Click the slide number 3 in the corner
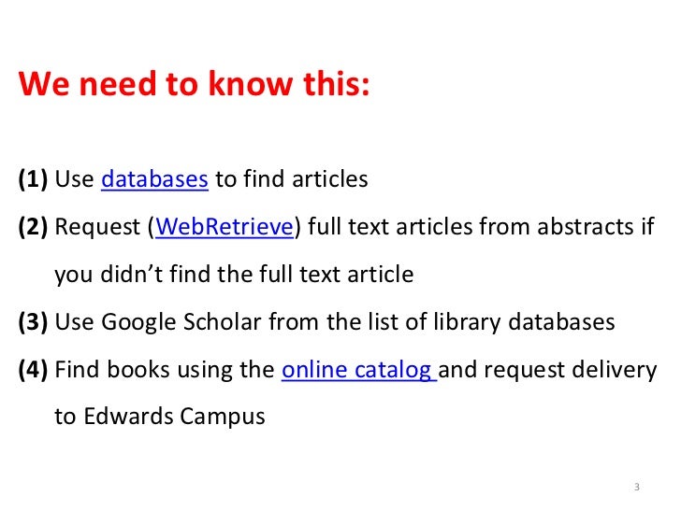 coord(637,487)
